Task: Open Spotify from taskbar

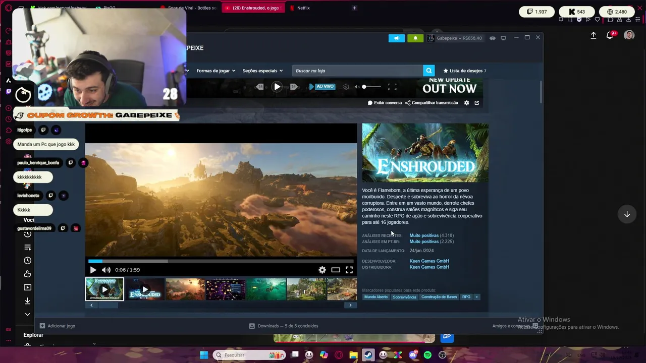Action: [427, 355]
